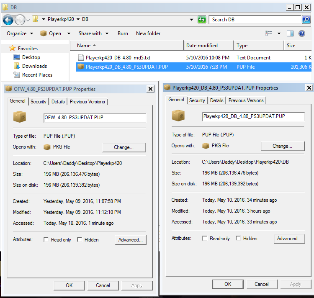The image size is (314, 298).
Task: Click large package icon in Playerkp420 Properties
Action: pos(178,116)
